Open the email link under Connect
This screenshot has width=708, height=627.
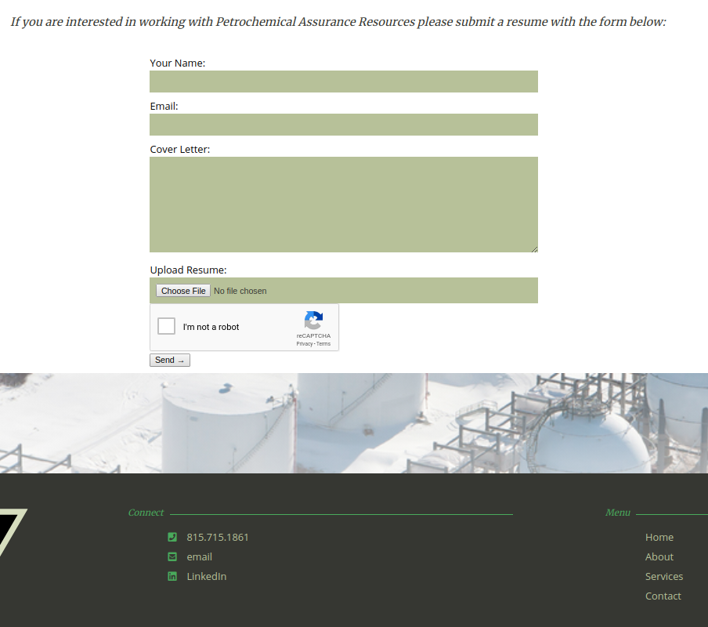click(x=199, y=556)
